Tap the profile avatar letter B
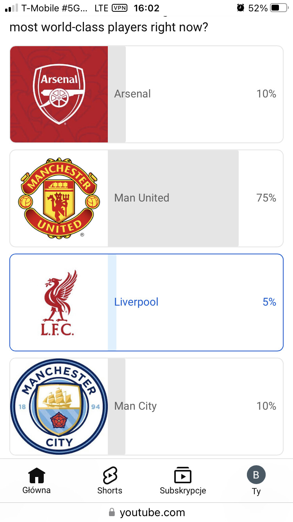The height and width of the screenshot is (522, 293). (256, 475)
